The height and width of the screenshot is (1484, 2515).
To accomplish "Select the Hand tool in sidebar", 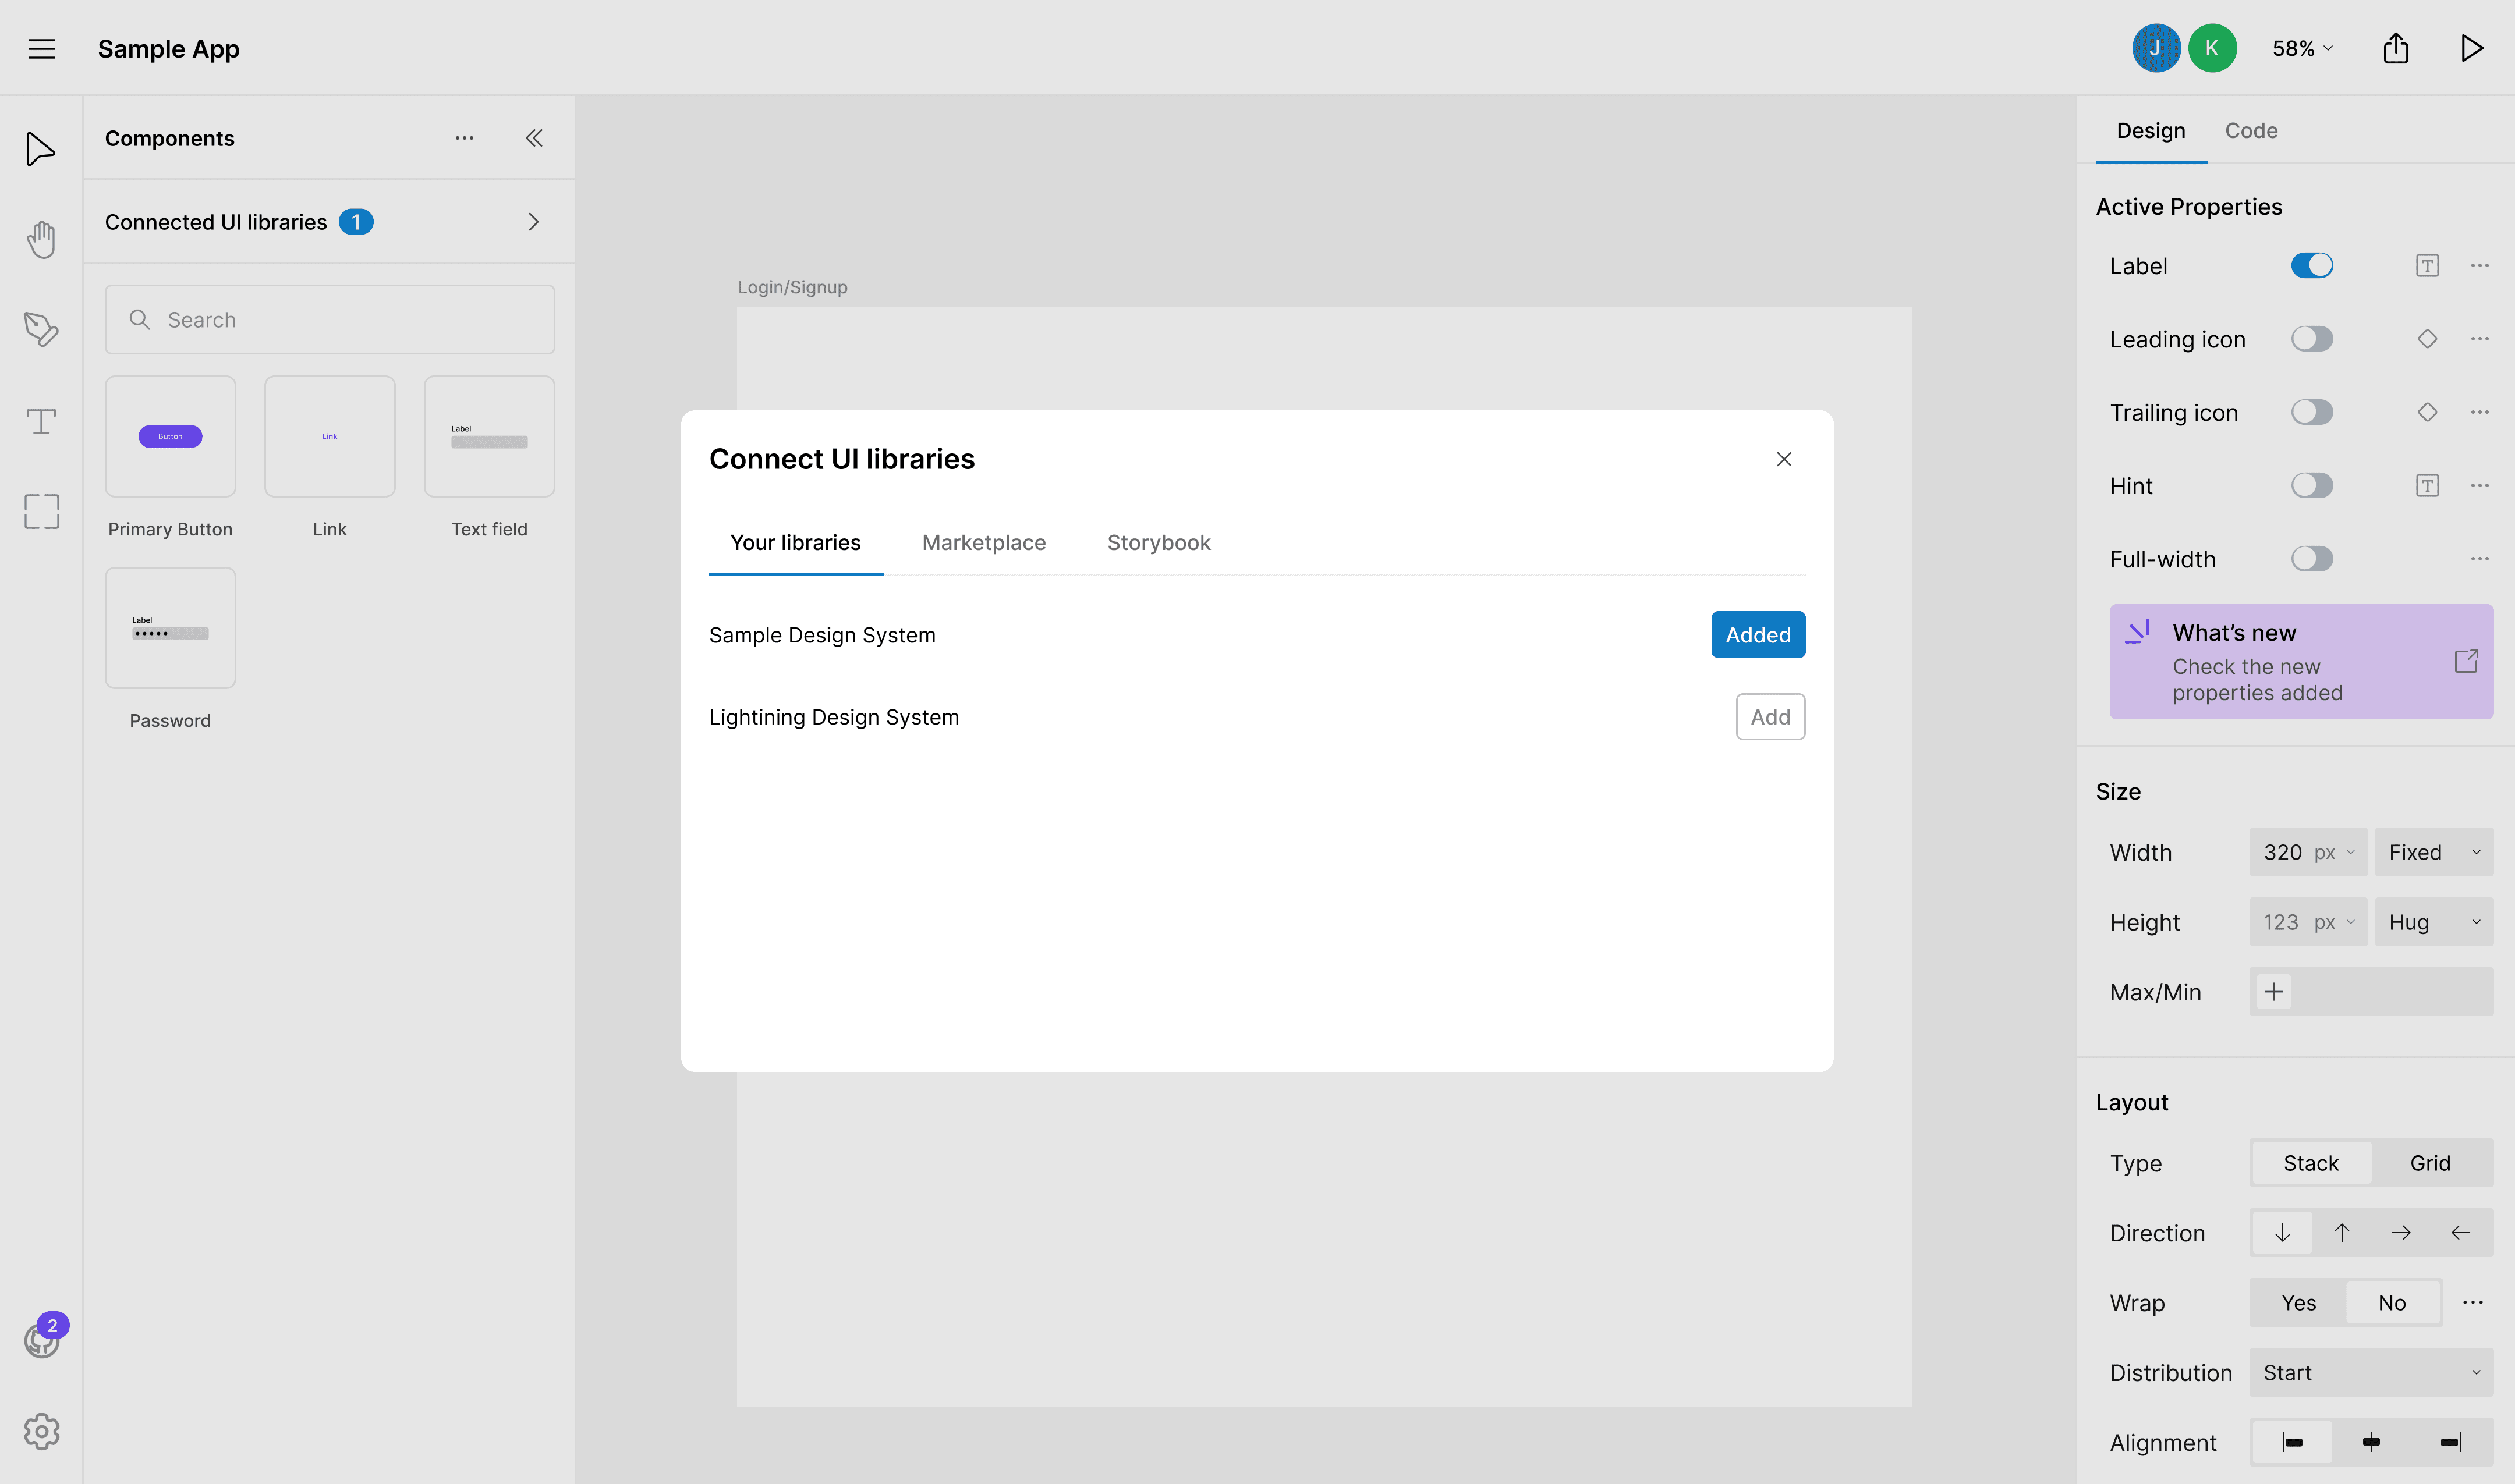I will 41,239.
